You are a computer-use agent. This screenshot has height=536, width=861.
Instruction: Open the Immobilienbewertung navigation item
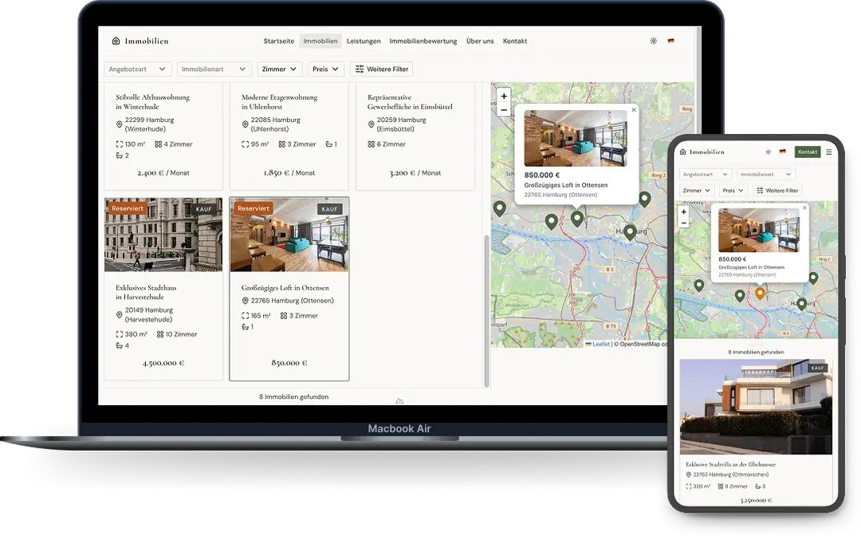coord(423,41)
